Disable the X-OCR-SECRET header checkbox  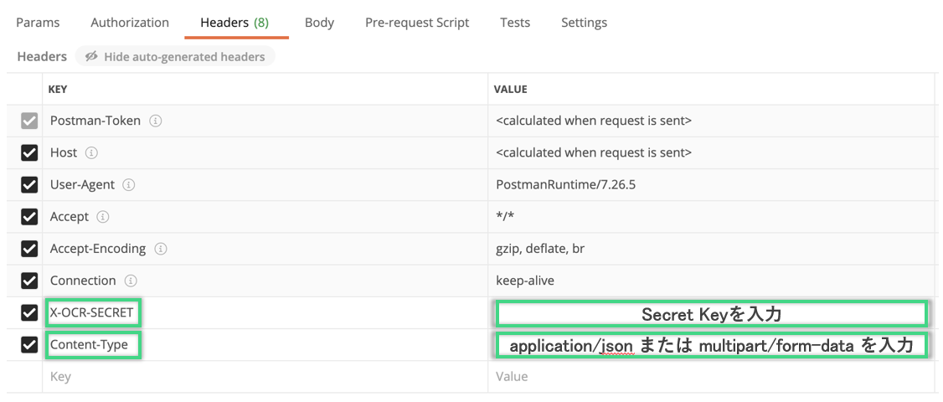tap(29, 313)
